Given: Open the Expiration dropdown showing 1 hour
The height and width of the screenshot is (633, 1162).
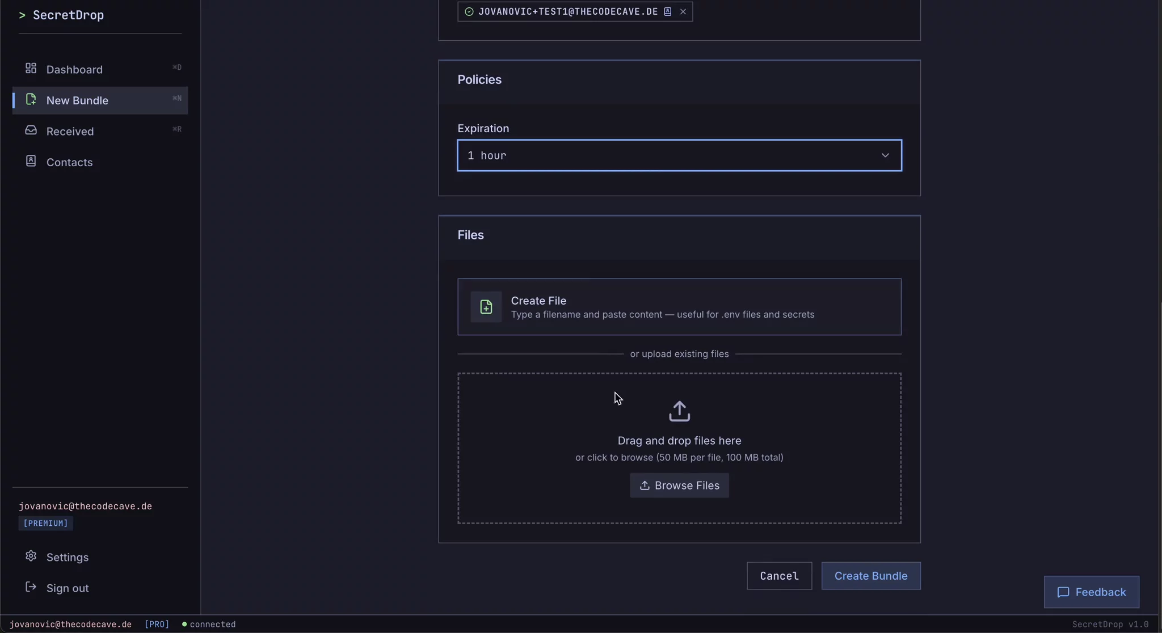Looking at the screenshot, I should pyautogui.click(x=679, y=155).
